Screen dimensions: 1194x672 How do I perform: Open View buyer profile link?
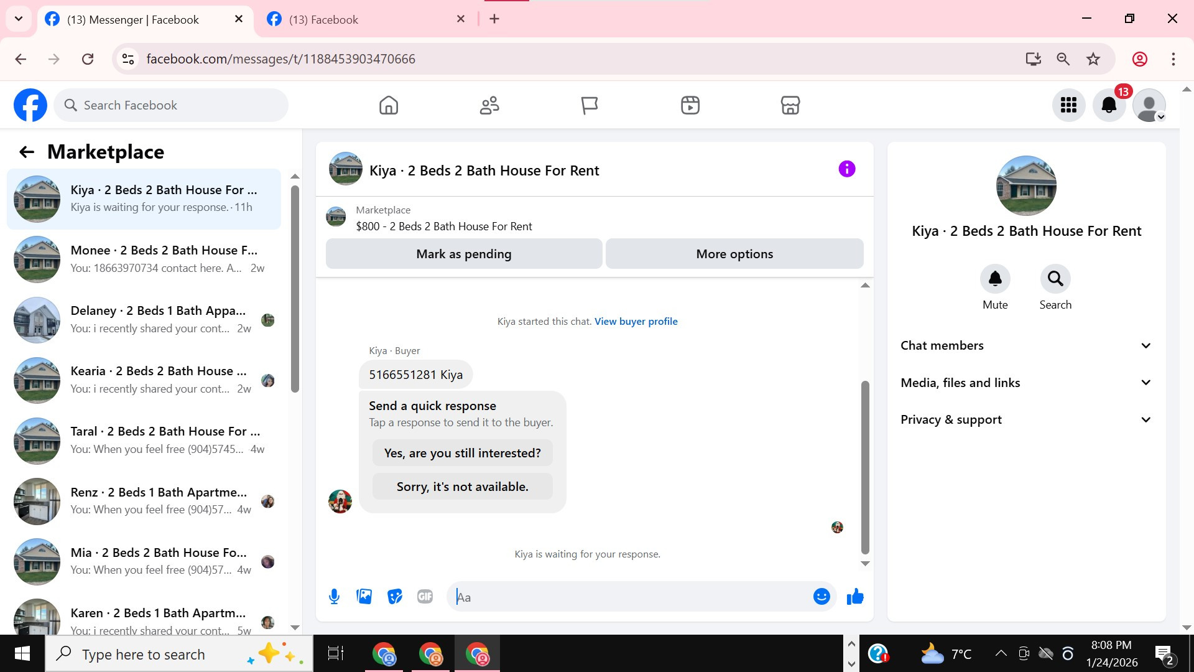[636, 322]
